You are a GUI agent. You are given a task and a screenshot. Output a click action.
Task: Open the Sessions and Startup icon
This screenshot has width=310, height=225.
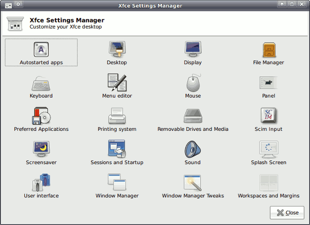click(x=117, y=149)
